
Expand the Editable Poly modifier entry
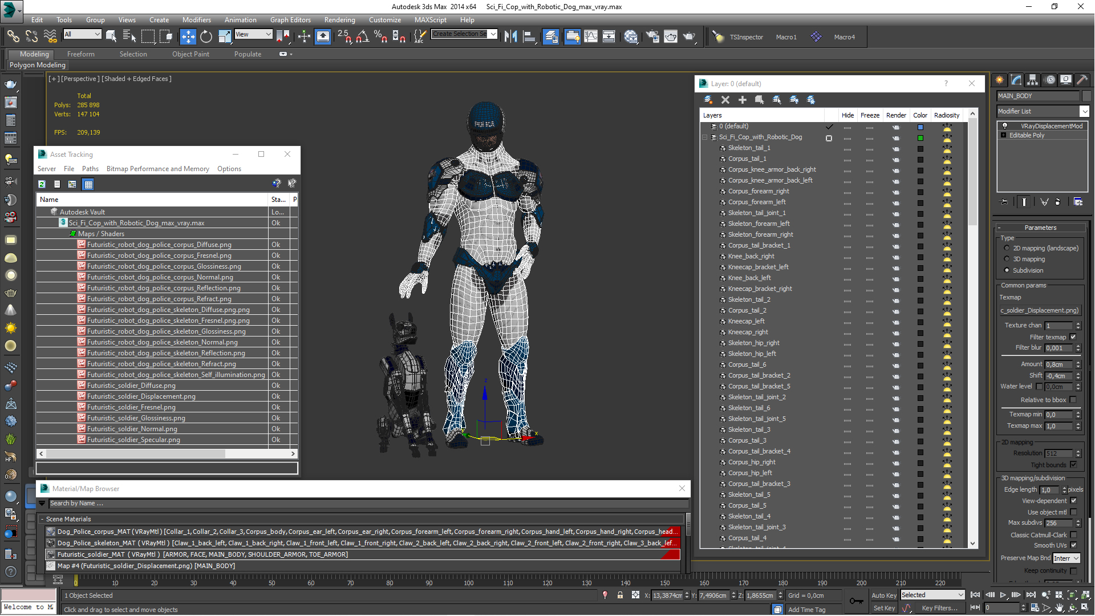(1004, 135)
